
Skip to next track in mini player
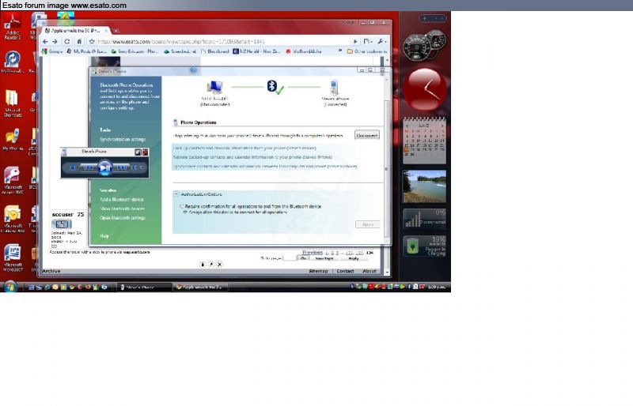point(121,167)
